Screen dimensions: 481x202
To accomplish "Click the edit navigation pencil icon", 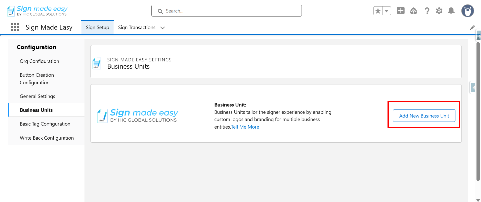I will coord(472,28).
